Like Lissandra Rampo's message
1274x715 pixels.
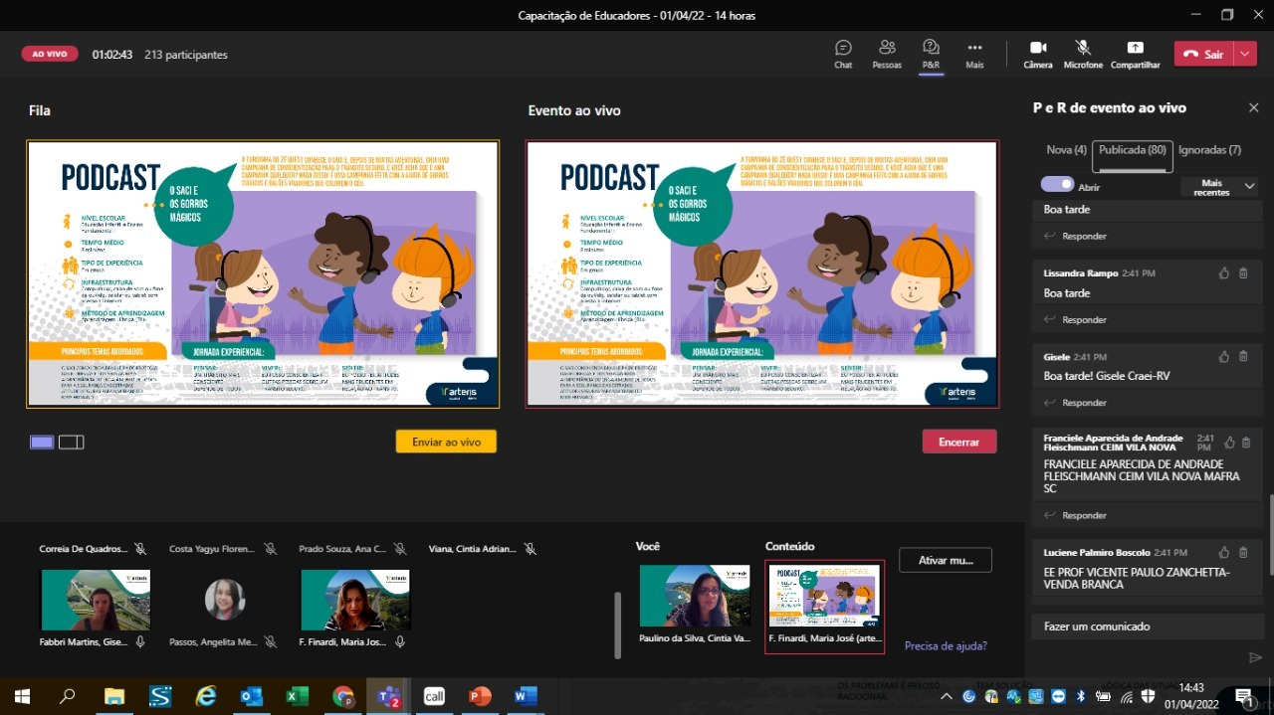1224,273
